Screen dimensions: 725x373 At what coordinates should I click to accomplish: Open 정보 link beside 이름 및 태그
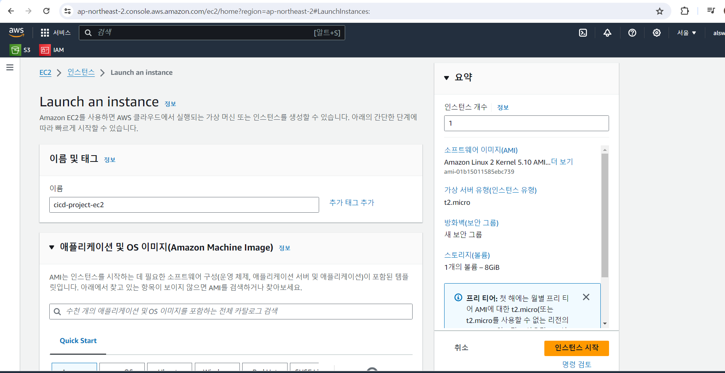[110, 160]
